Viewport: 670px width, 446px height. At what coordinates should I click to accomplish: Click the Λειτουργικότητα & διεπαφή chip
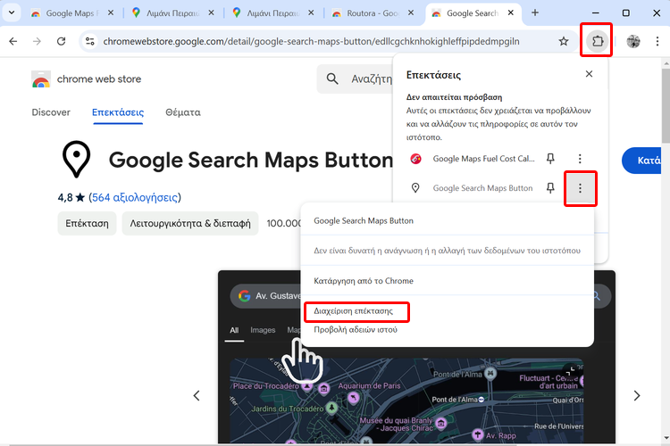click(x=190, y=223)
